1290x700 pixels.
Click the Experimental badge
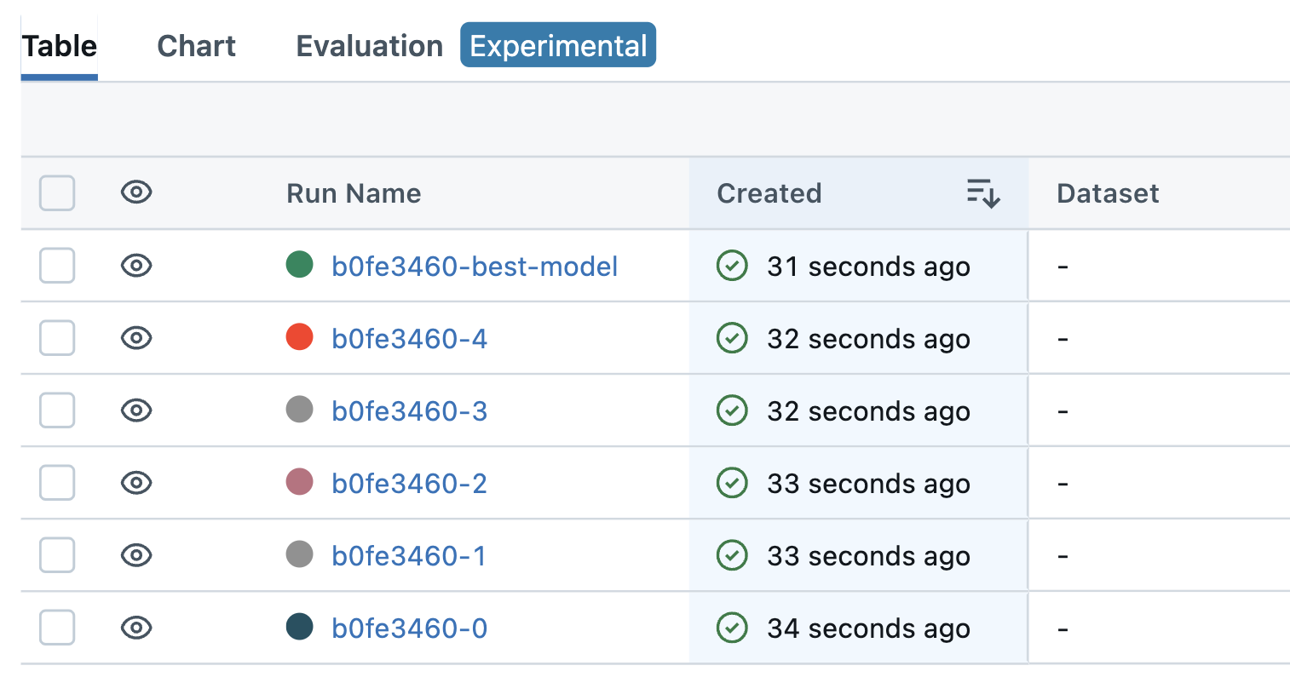coord(558,45)
